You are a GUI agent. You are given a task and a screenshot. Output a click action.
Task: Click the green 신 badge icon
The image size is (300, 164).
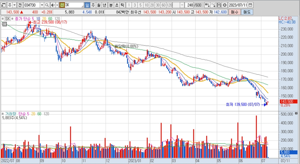click(62, 5)
